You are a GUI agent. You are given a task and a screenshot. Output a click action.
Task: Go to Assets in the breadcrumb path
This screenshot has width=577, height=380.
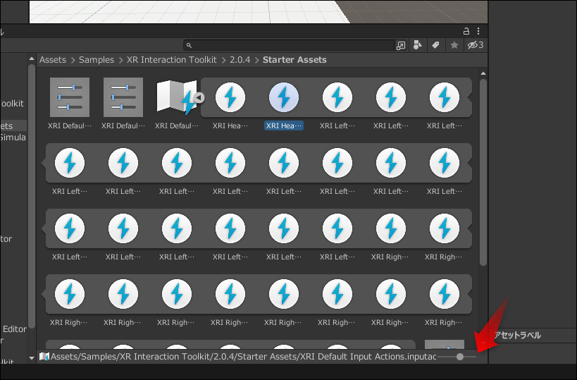[53, 60]
